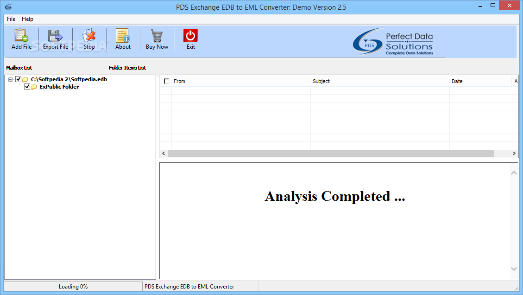
Task: Click the app icon in title bar
Action: click(8, 6)
